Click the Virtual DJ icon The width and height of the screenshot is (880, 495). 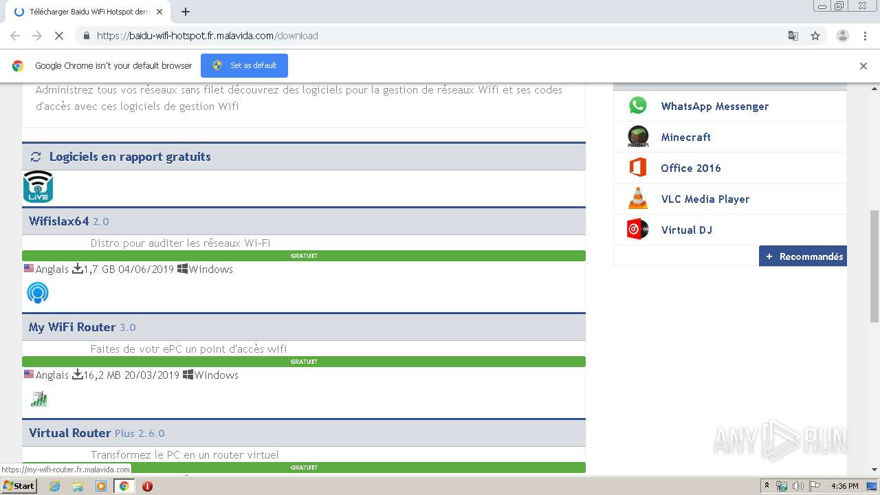pos(637,230)
